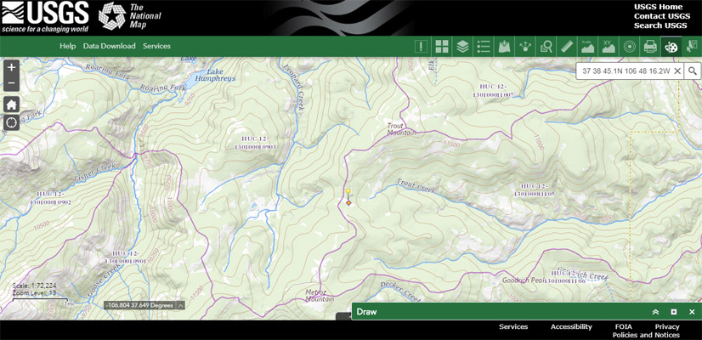Screen dimensions: 702x340
Task: Toggle the Draw palette tool
Action: tap(671, 47)
